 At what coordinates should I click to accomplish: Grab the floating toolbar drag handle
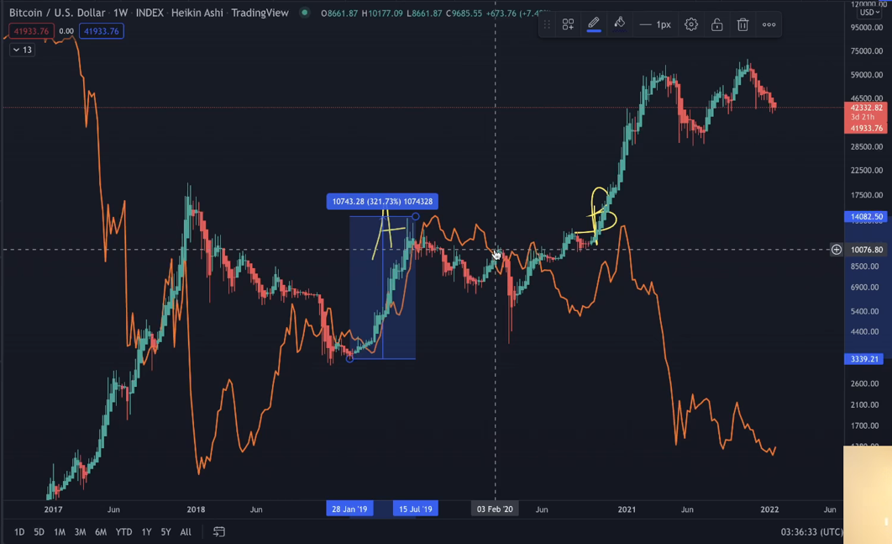pos(547,24)
